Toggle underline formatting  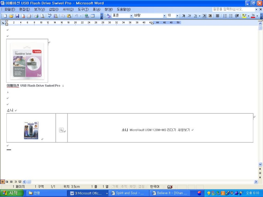195,16
